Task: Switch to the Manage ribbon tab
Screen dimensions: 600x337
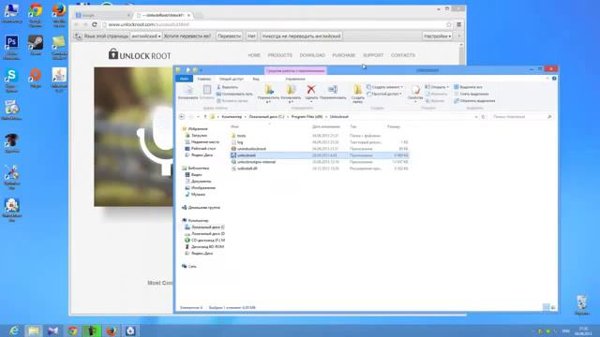Action: 295,79
